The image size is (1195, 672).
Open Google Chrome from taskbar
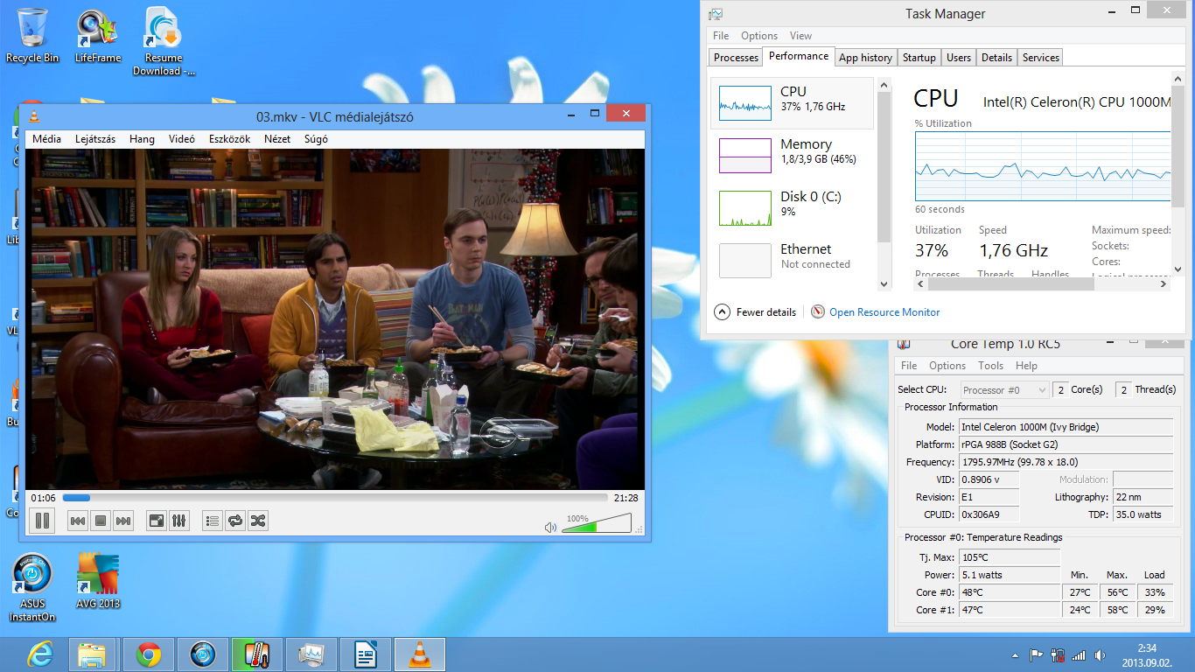[148, 654]
